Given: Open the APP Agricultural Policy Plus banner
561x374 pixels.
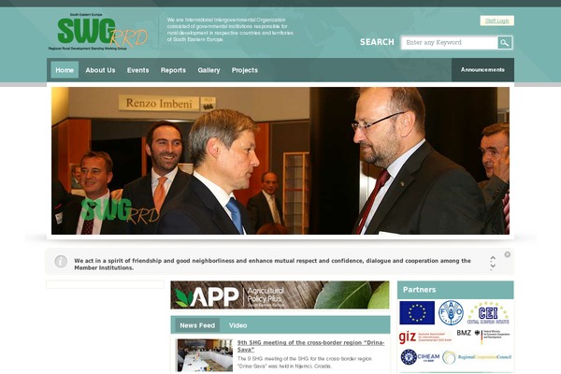Looking at the screenshot, I should [280, 295].
